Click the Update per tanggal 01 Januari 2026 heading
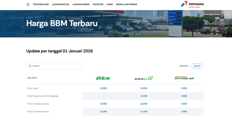 coord(59,51)
